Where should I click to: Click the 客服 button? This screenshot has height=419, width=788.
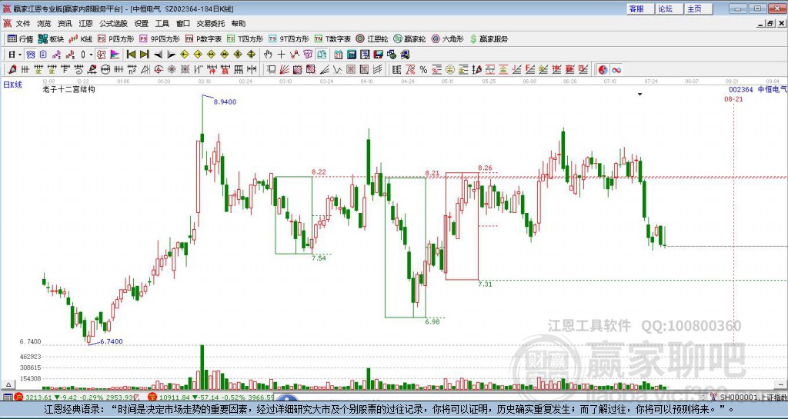640,9
